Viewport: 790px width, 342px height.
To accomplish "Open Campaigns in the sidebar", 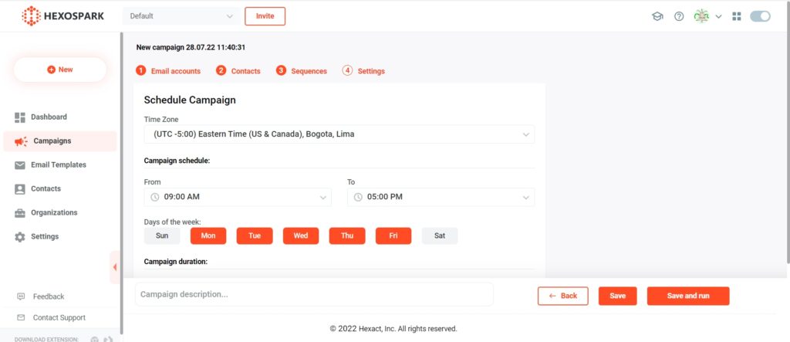I will 60,141.
